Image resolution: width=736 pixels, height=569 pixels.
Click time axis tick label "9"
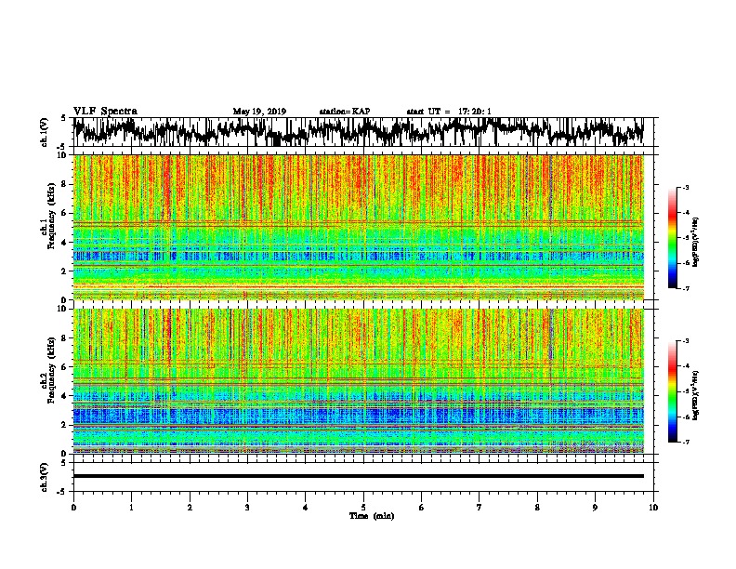(595, 508)
